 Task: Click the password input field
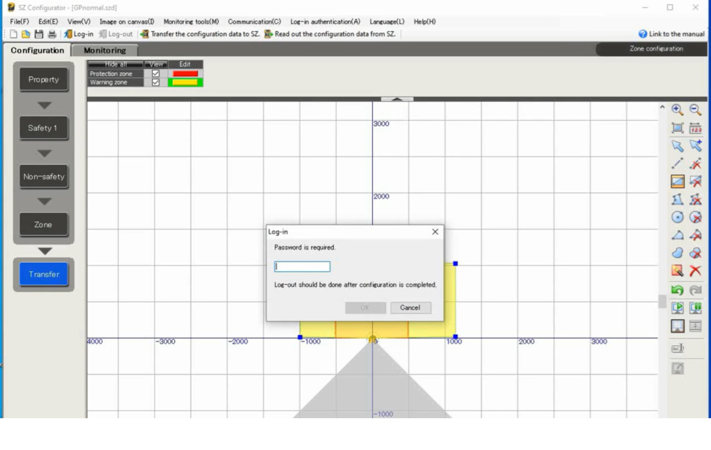coord(302,266)
